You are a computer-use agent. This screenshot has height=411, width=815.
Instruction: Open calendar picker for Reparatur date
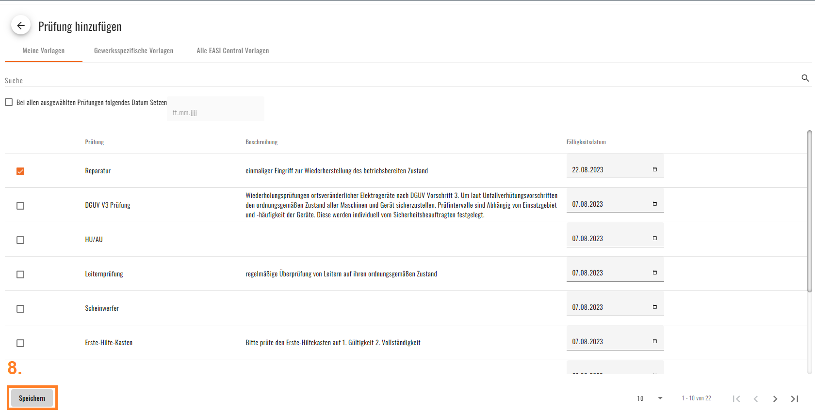[x=655, y=169]
